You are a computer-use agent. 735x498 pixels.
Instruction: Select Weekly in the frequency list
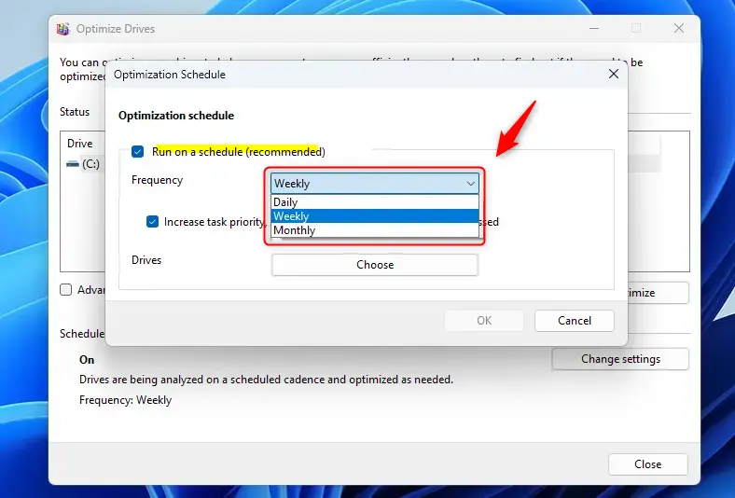click(375, 216)
